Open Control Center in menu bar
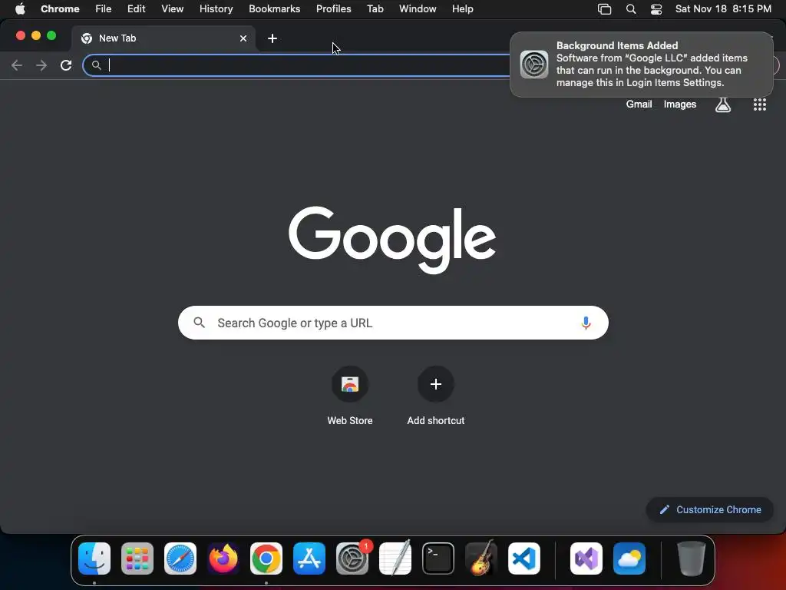Screen dimensions: 786x590 click(656, 9)
